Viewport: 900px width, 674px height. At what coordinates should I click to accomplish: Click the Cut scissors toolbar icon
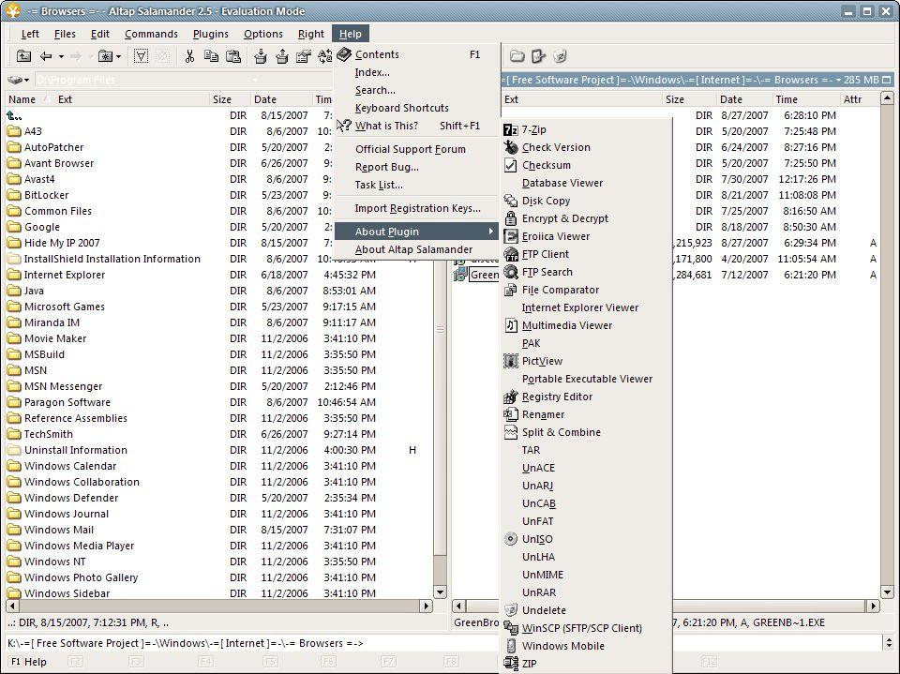[x=189, y=56]
